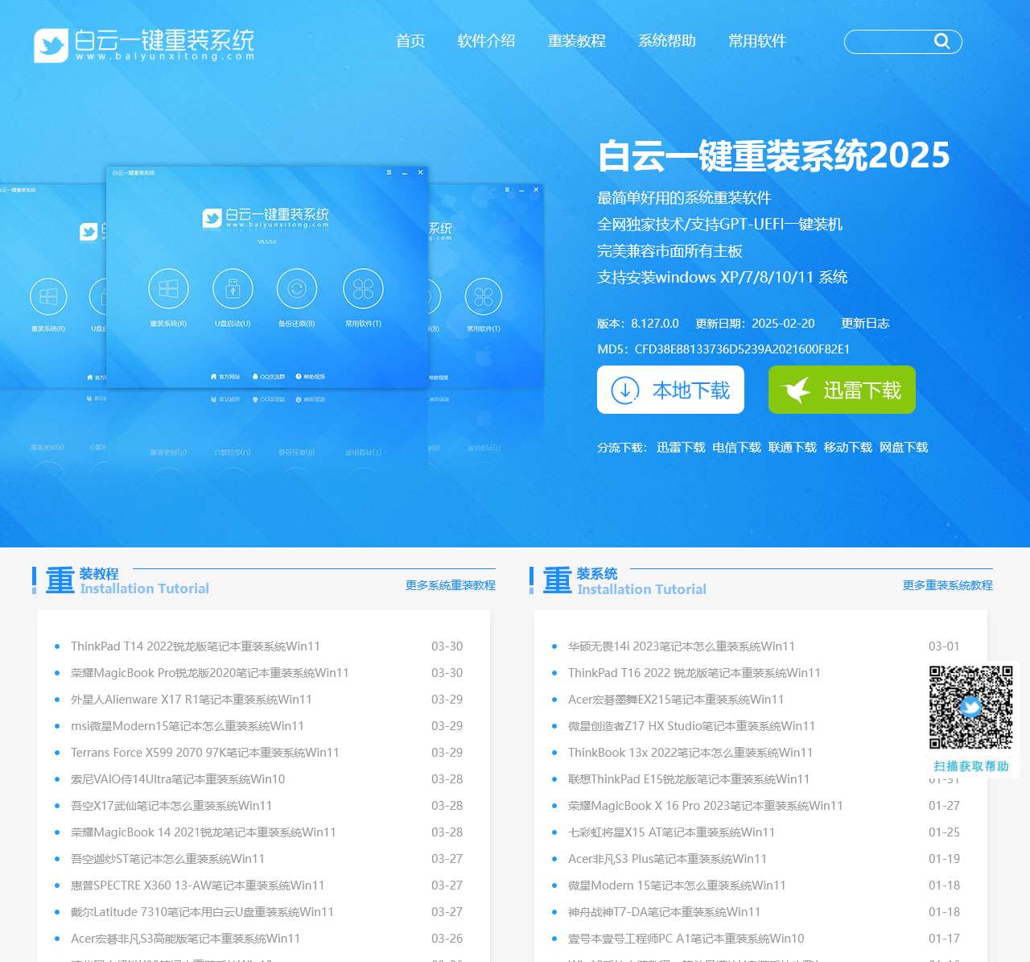Open ThinkPad T14 2022锐龙版 article

click(196, 646)
